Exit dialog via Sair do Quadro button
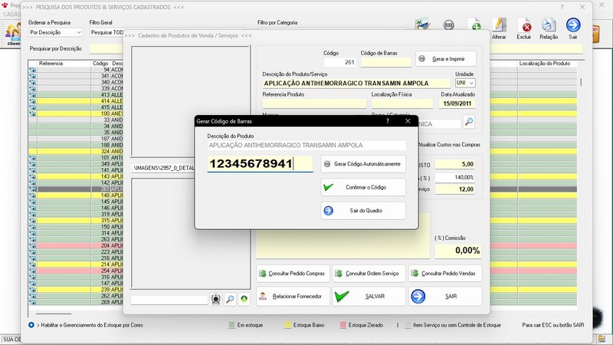 [363, 210]
